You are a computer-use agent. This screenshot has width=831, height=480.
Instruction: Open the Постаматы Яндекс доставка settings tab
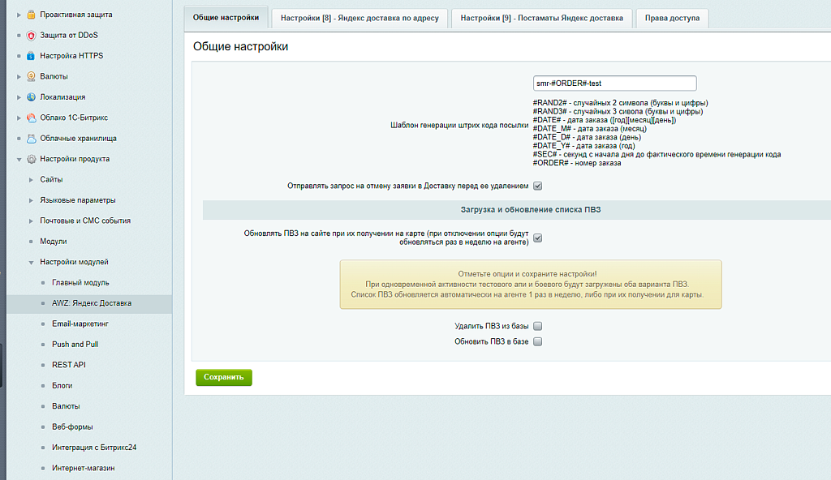[541, 18]
